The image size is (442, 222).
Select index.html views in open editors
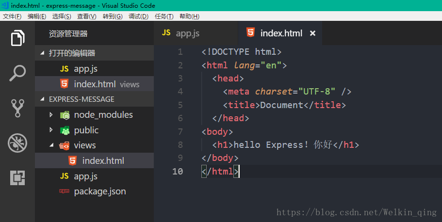[x=95, y=84]
